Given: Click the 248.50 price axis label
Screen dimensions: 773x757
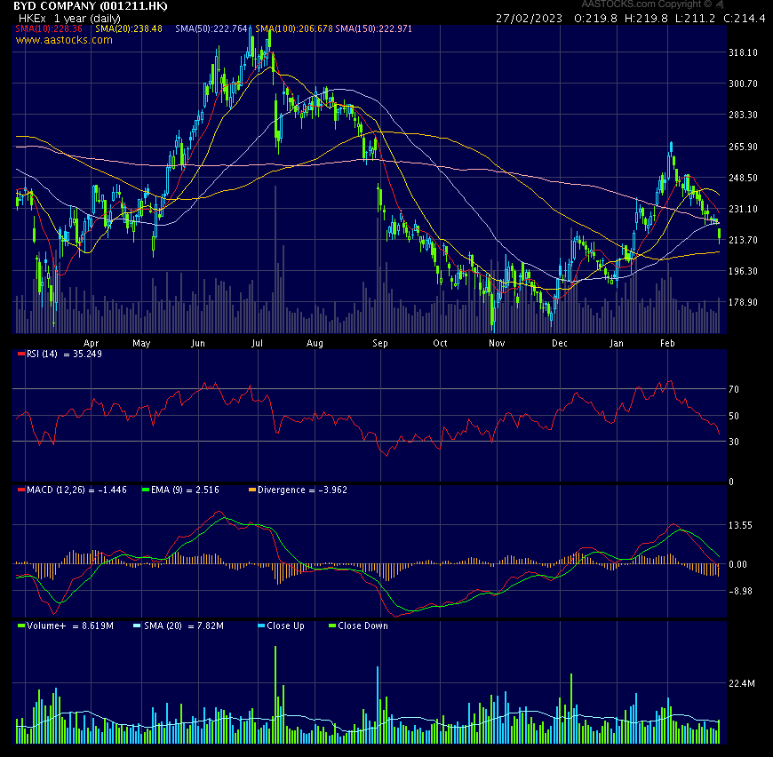Looking at the screenshot, I should pyautogui.click(x=743, y=178).
